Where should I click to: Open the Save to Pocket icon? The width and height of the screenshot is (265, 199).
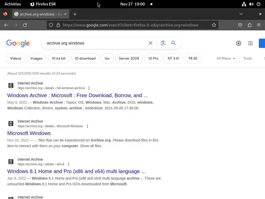[240, 25]
